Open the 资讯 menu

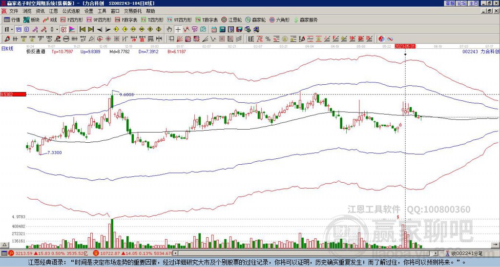point(40,11)
